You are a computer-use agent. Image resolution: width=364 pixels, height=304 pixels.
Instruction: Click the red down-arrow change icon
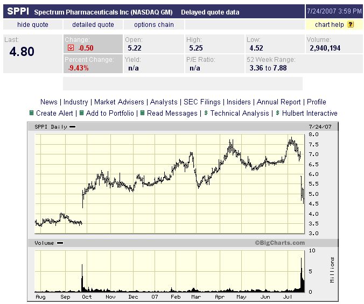tap(71, 48)
